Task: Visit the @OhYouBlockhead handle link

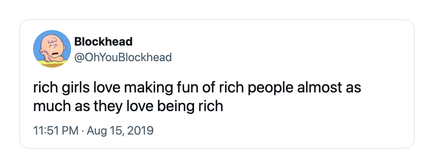Action: [x=123, y=57]
